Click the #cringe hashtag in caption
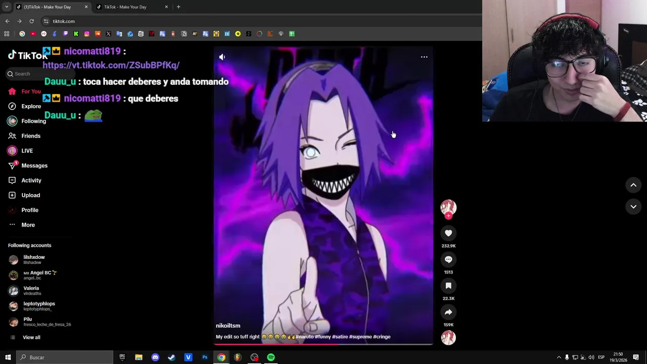 (382, 337)
